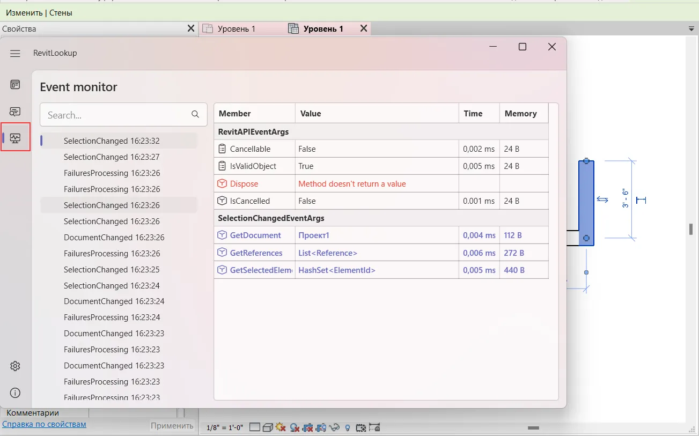Open Temporary Hide/Isolate glasses icon

click(335, 427)
